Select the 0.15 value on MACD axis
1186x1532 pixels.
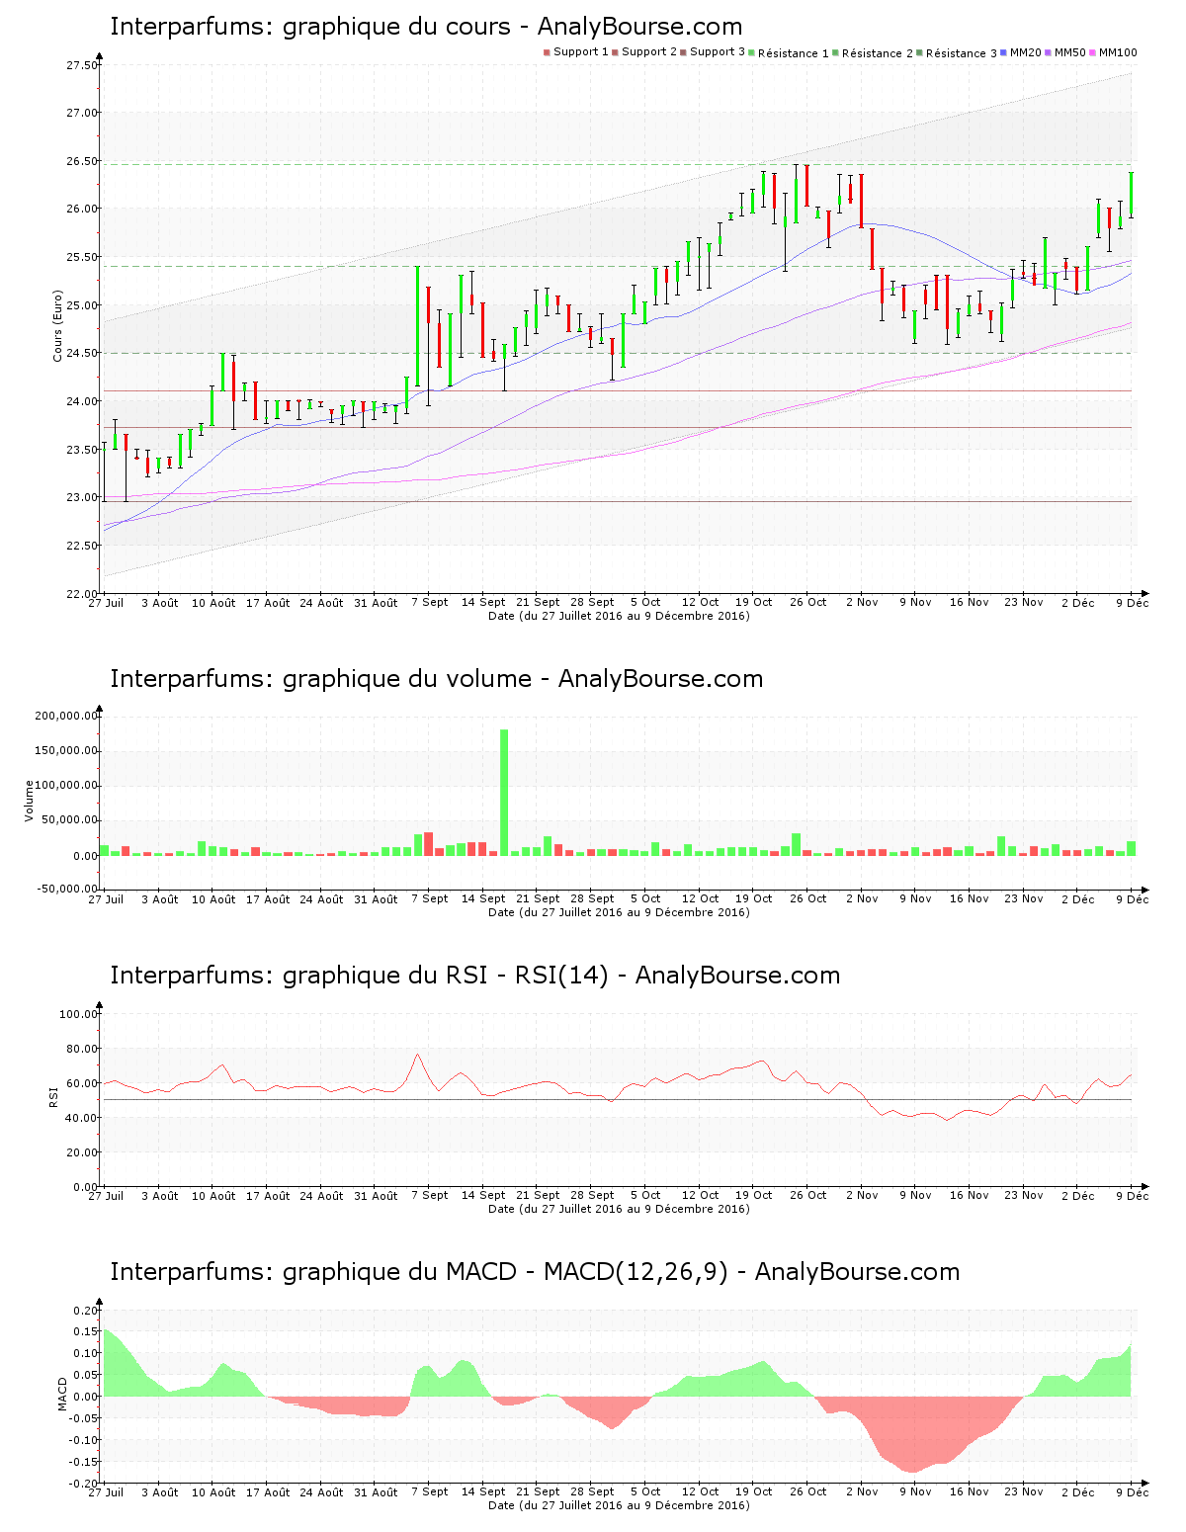[x=88, y=1332]
